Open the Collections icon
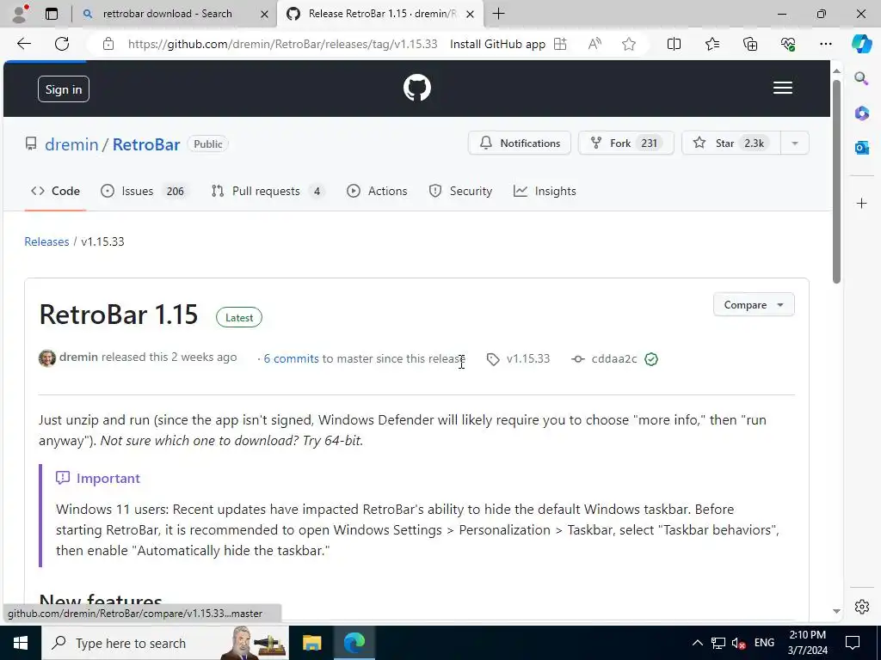The image size is (881, 660). pyautogui.click(x=750, y=44)
